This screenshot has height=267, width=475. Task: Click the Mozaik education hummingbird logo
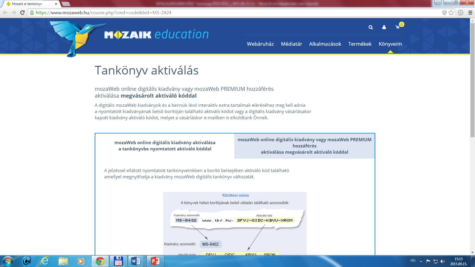77,39
